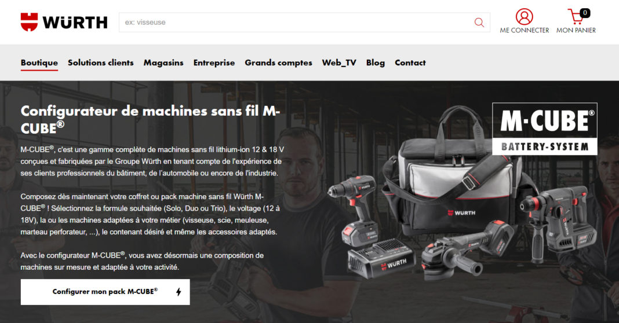
Task: Click the Würth battery charger image
Action: (381, 258)
